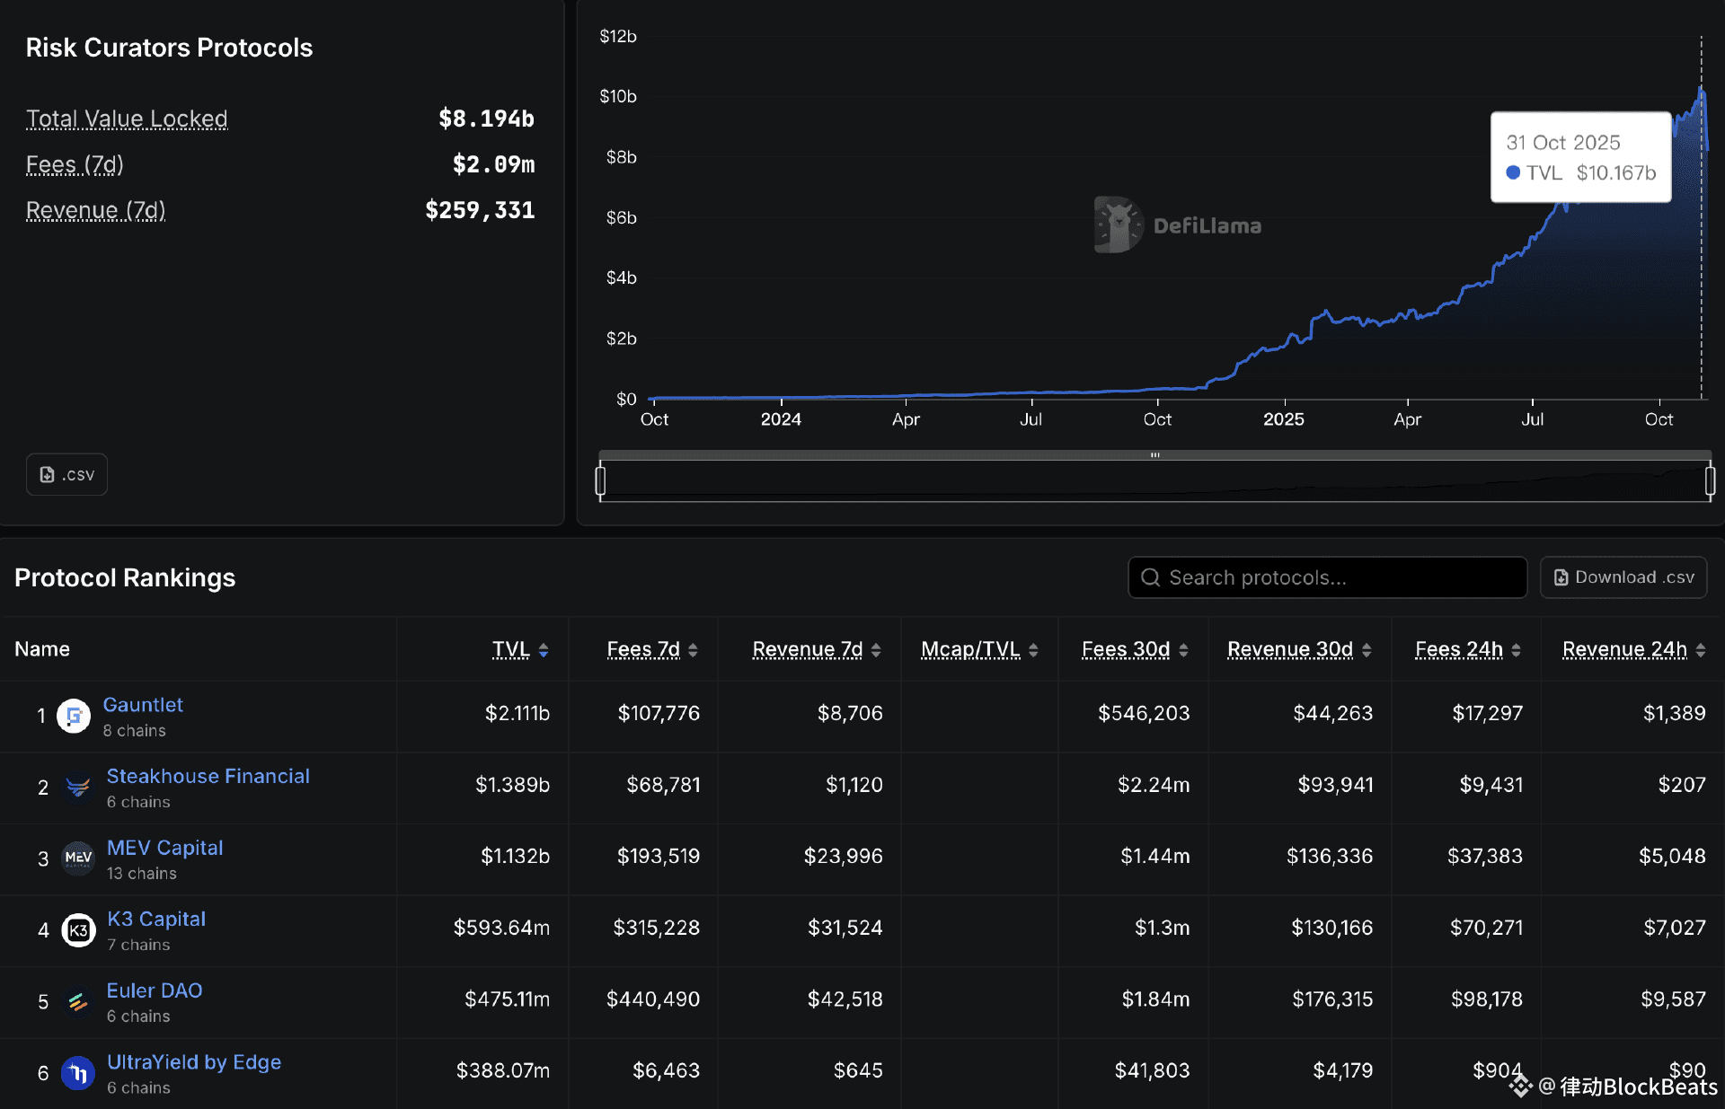
Task: Open the Steakhouse Financial protocol link
Action: point(208,776)
